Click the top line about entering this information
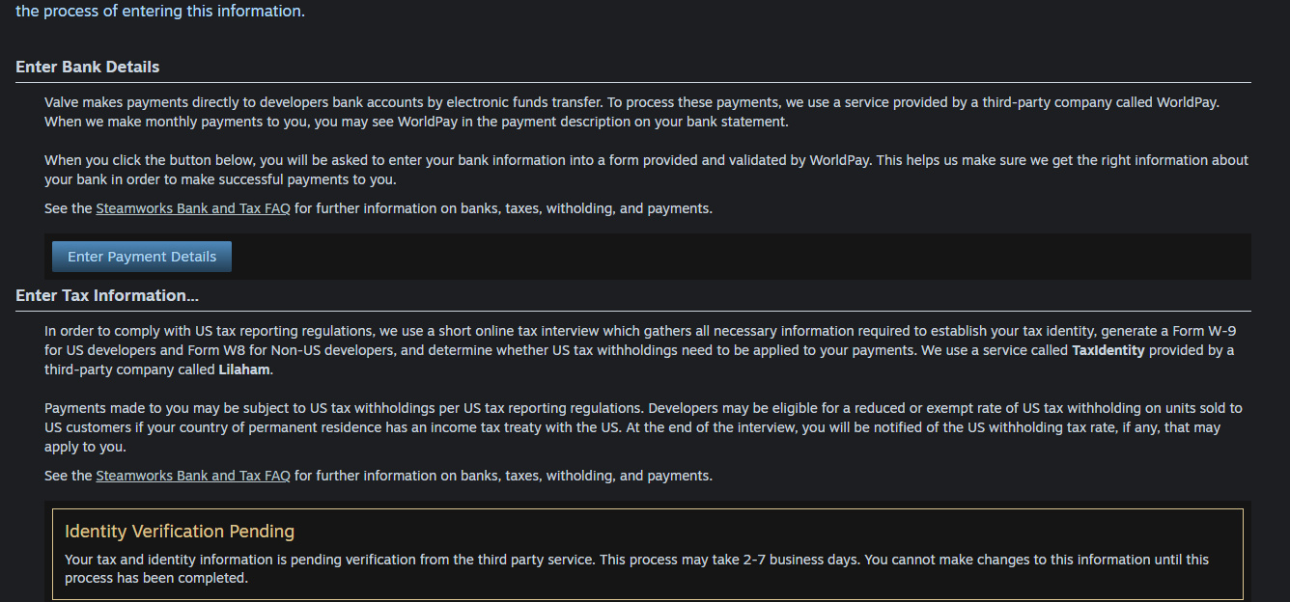Viewport: 1290px width, 602px height. [x=160, y=13]
